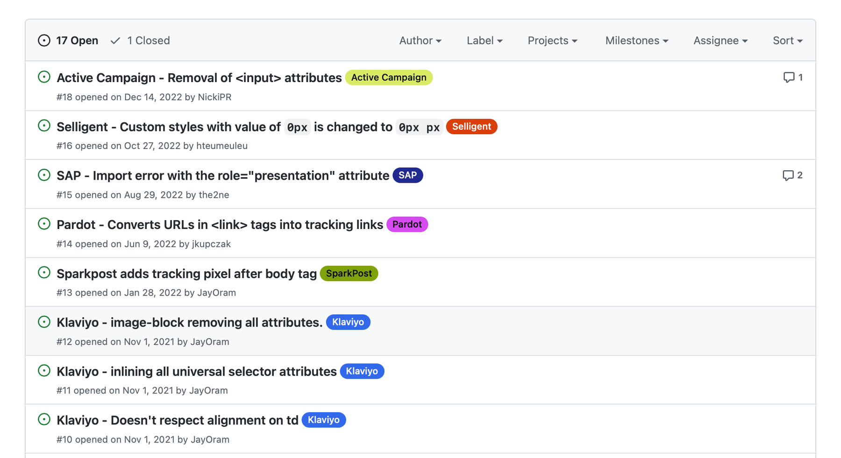Click the checkmark icon next to 1 Closed

tap(115, 41)
